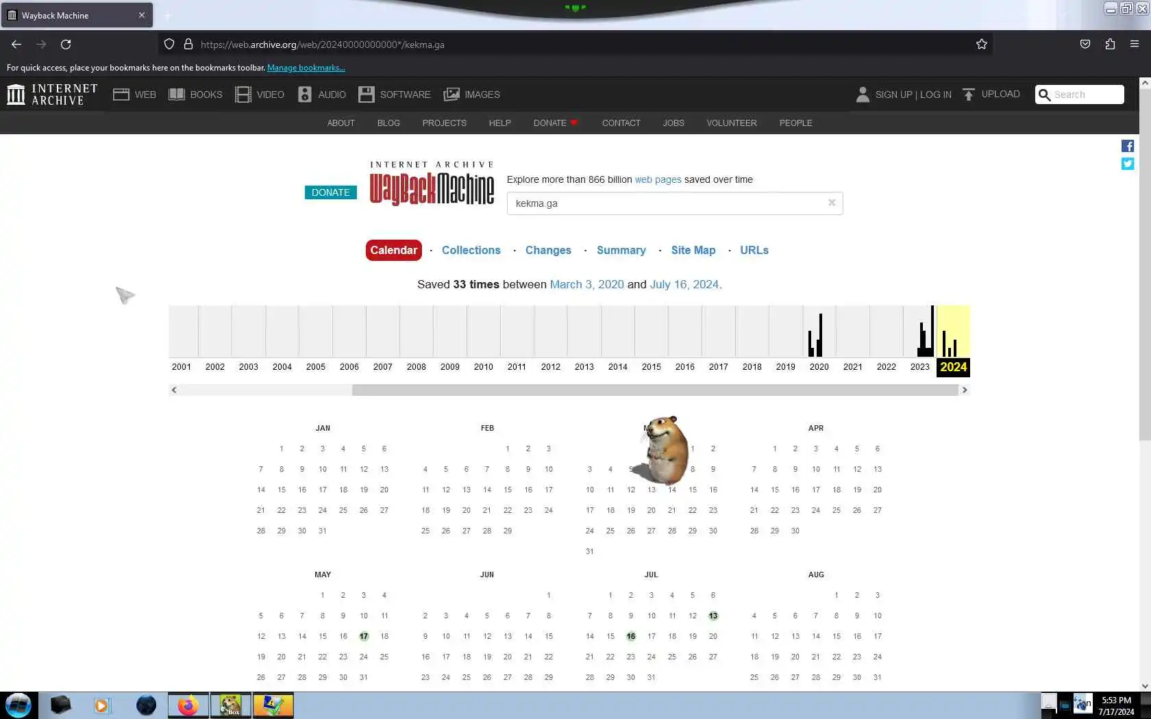Open the PROJECTS menu item

[x=444, y=123]
